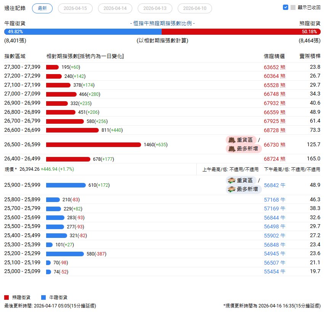The image size is (326, 312).
Task: Click 上午最高/低 不適用 text
Action: pyautogui.click(x=230, y=170)
